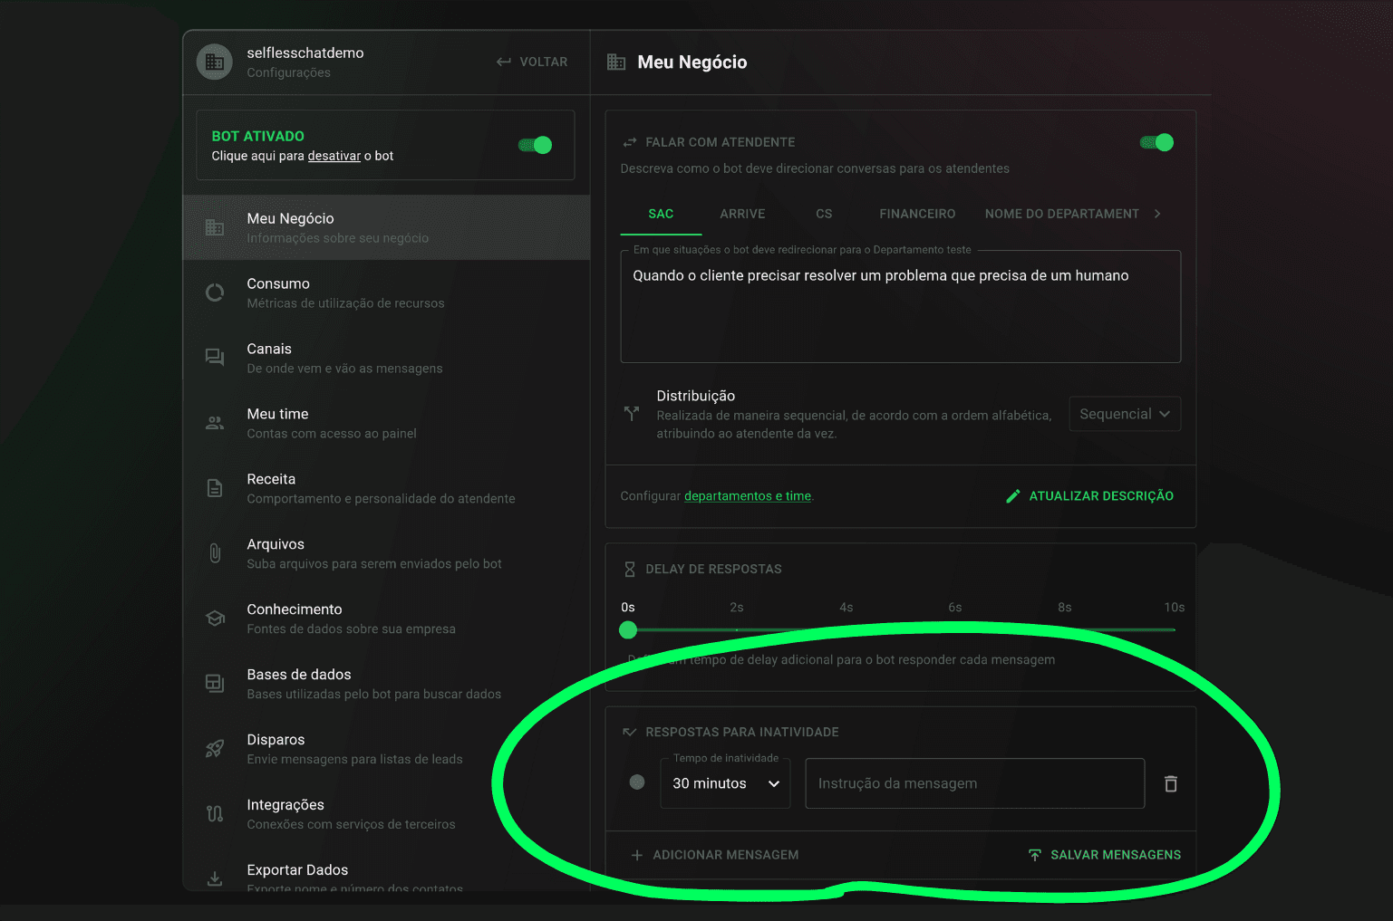Click the Integrações connector icon
1393x921 pixels.
tap(215, 814)
